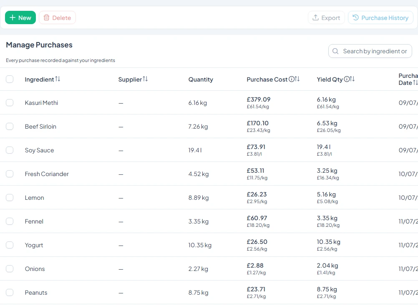Click the Quantity column header
The width and height of the screenshot is (418, 308).
(201, 79)
